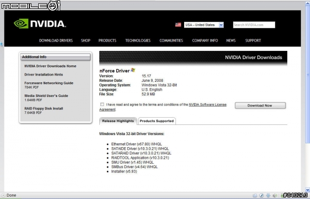Click version value 15.17

[146, 76]
